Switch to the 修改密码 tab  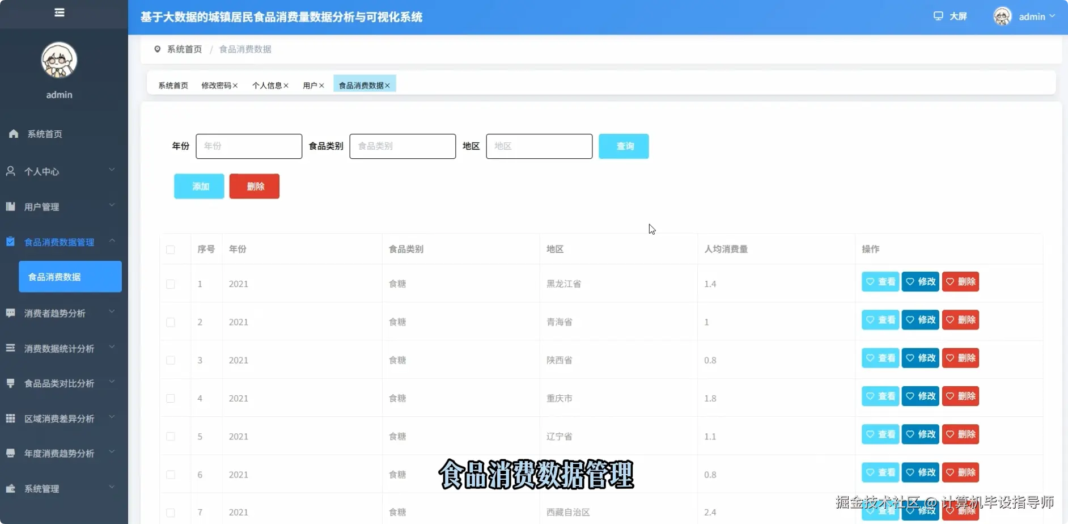pos(217,86)
